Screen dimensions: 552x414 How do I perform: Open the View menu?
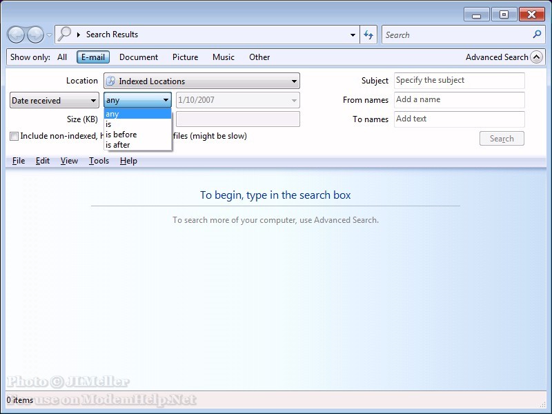(x=69, y=161)
